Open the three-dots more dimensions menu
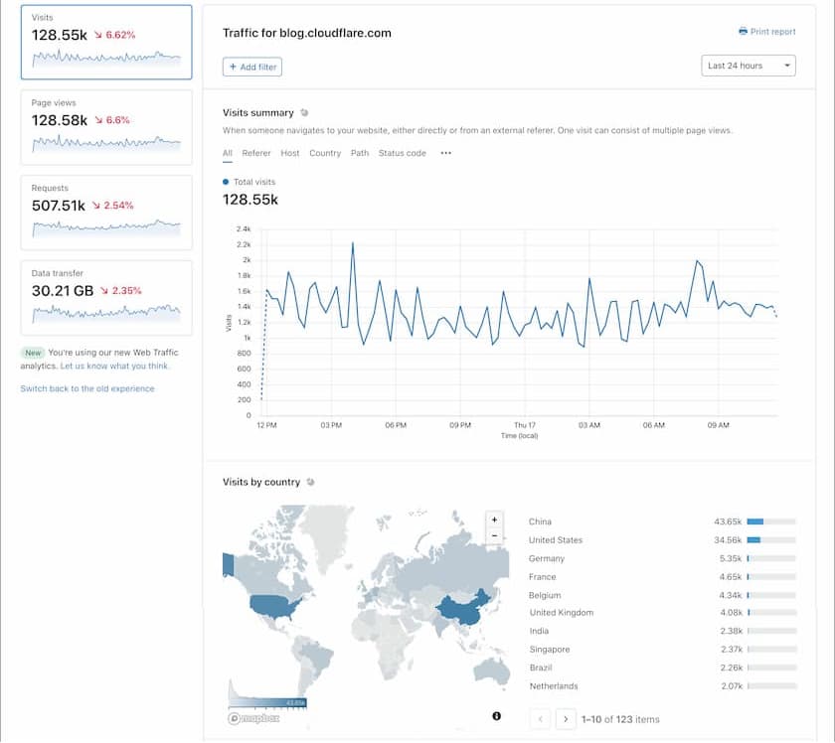The width and height of the screenshot is (835, 743). 445,153
